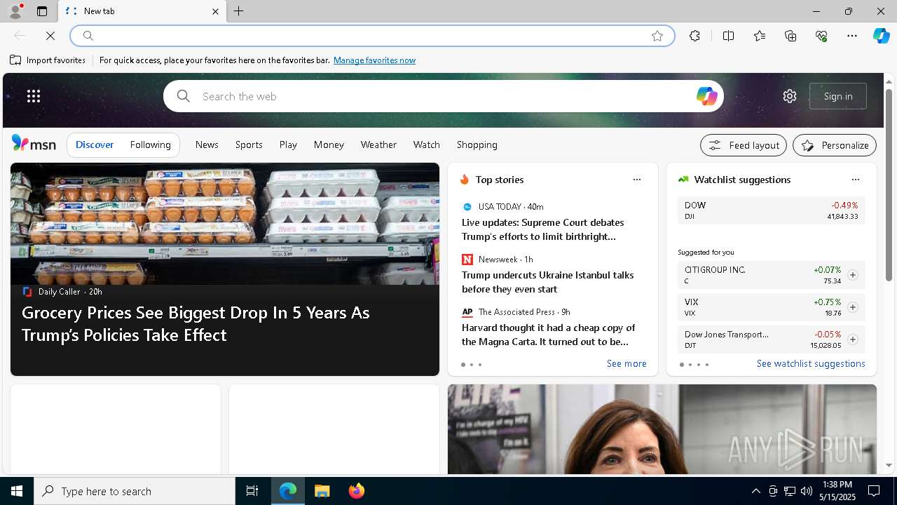This screenshot has height=505, width=897.
Task: Open Settings and more menu
Action: (852, 36)
